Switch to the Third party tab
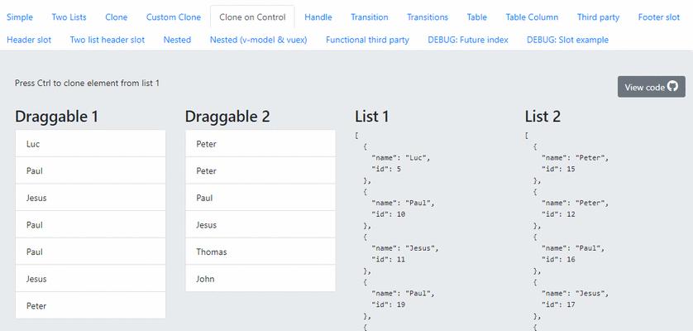The image size is (693, 331). coord(598,17)
